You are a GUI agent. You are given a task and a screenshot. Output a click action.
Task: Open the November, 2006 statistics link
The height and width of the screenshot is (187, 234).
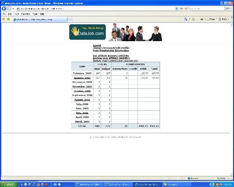pyautogui.click(x=82, y=86)
